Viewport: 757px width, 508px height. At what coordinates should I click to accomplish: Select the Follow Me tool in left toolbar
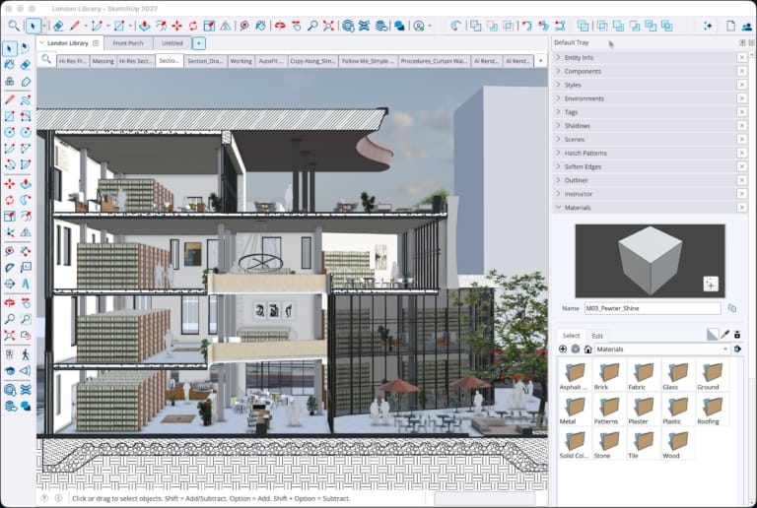click(25, 200)
